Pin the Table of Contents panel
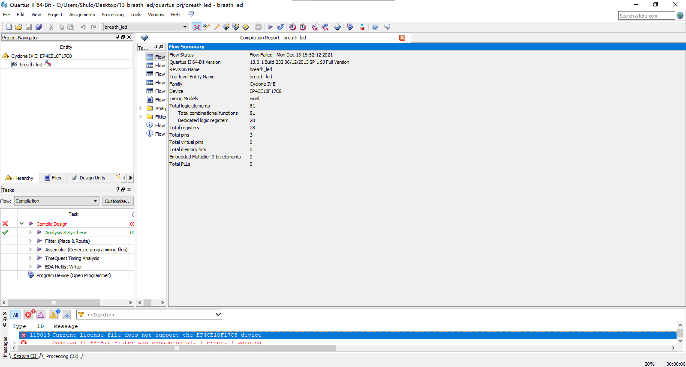This screenshot has height=367, width=686. tap(156, 47)
